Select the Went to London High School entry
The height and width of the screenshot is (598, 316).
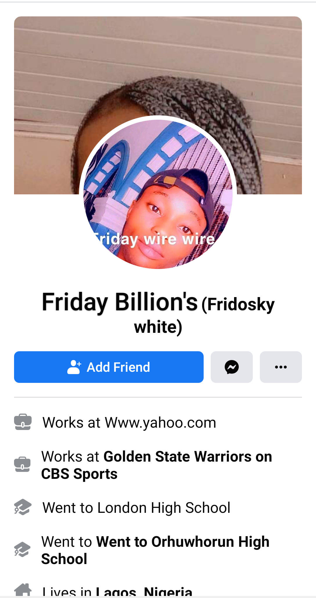point(136,508)
